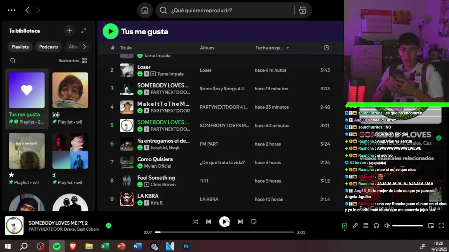Open the star-named playlist thumbnail
The height and width of the screenshot is (252, 449).
tap(27, 151)
